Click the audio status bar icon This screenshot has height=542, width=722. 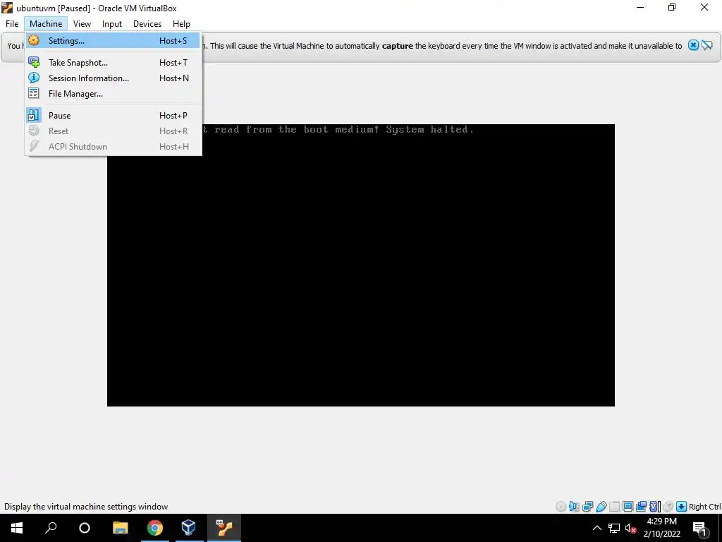[x=574, y=507]
